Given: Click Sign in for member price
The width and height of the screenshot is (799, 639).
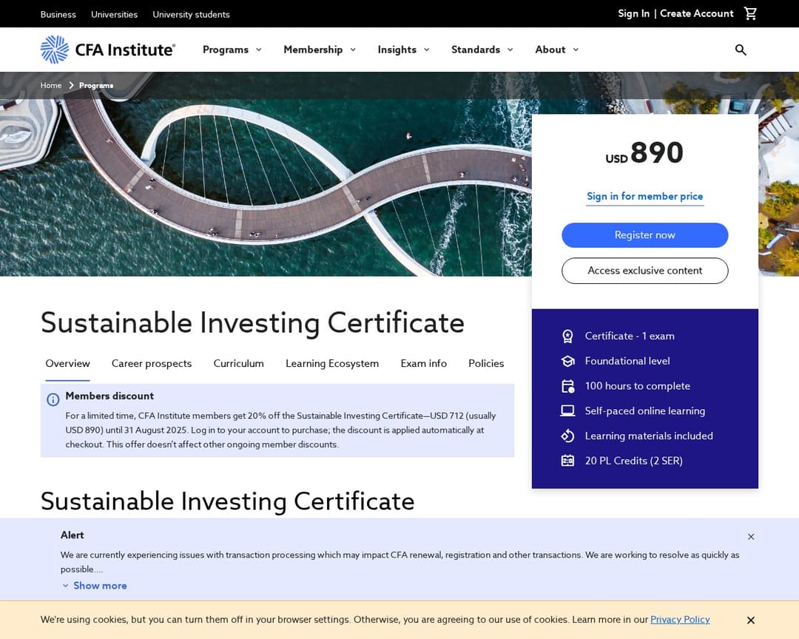Looking at the screenshot, I should (644, 196).
